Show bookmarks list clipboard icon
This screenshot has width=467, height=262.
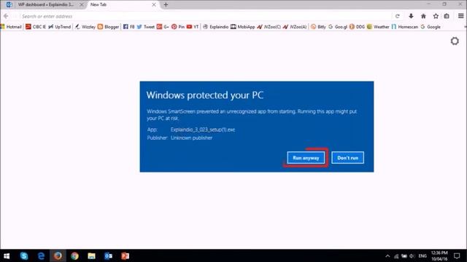(447, 16)
